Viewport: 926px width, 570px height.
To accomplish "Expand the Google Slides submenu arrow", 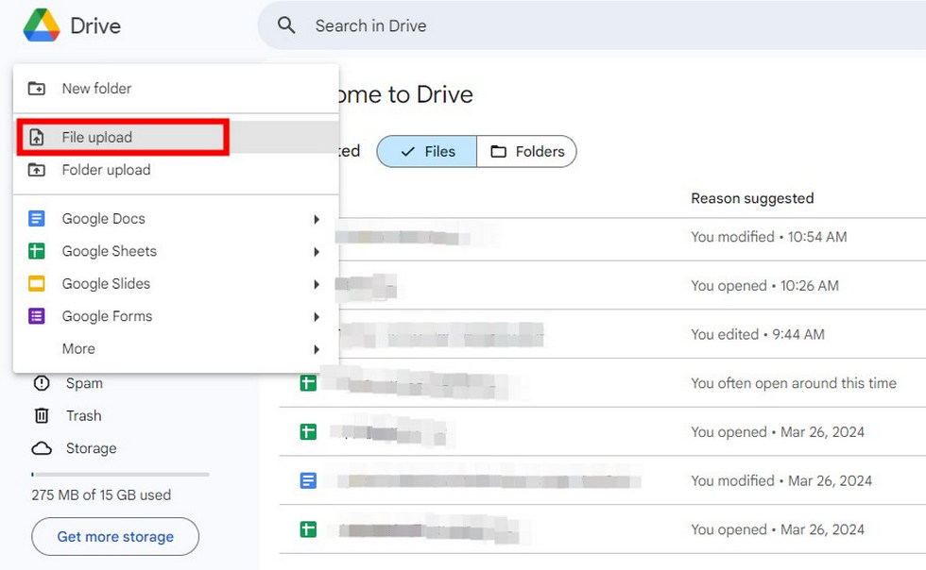I will [x=317, y=284].
